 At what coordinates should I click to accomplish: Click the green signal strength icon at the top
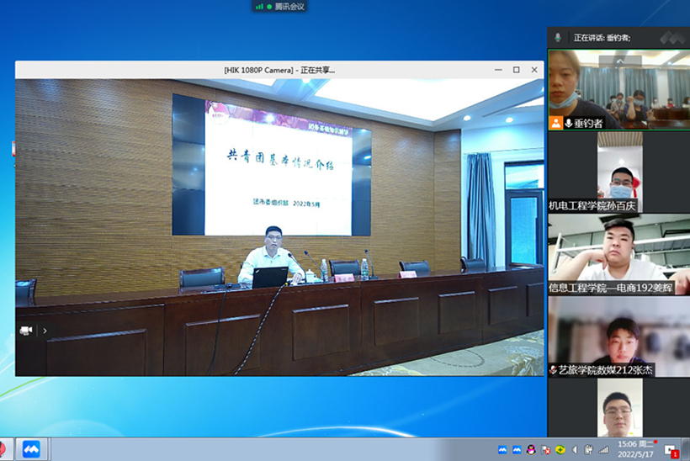click(259, 6)
